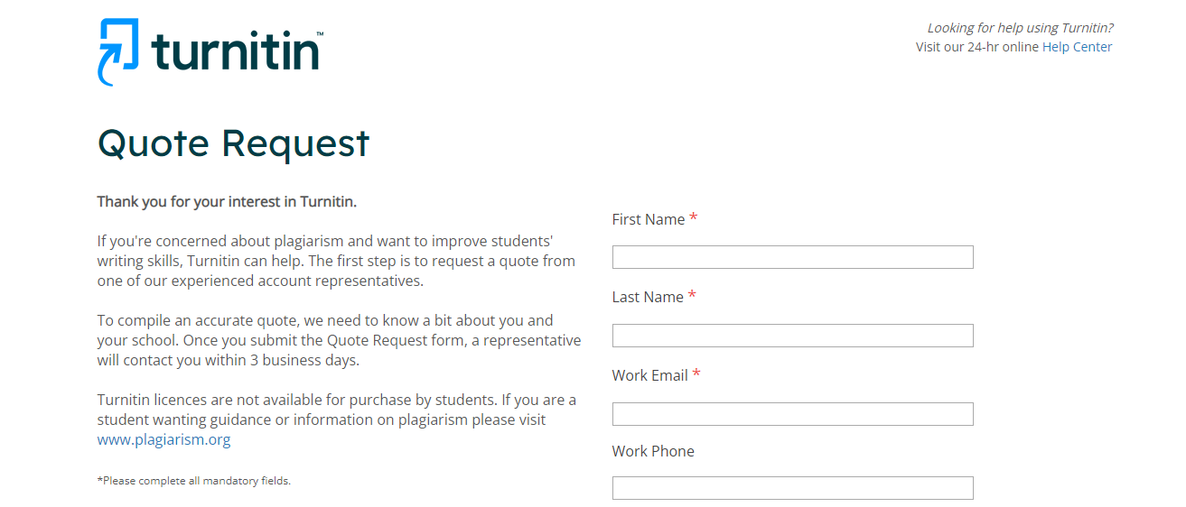Click the Work Phone input box

792,488
